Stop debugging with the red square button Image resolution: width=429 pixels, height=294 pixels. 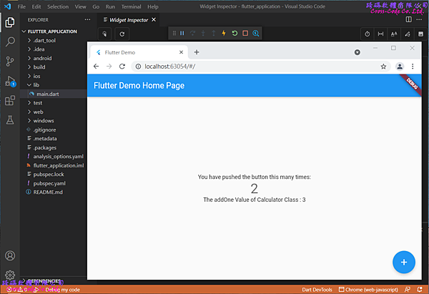click(245, 34)
